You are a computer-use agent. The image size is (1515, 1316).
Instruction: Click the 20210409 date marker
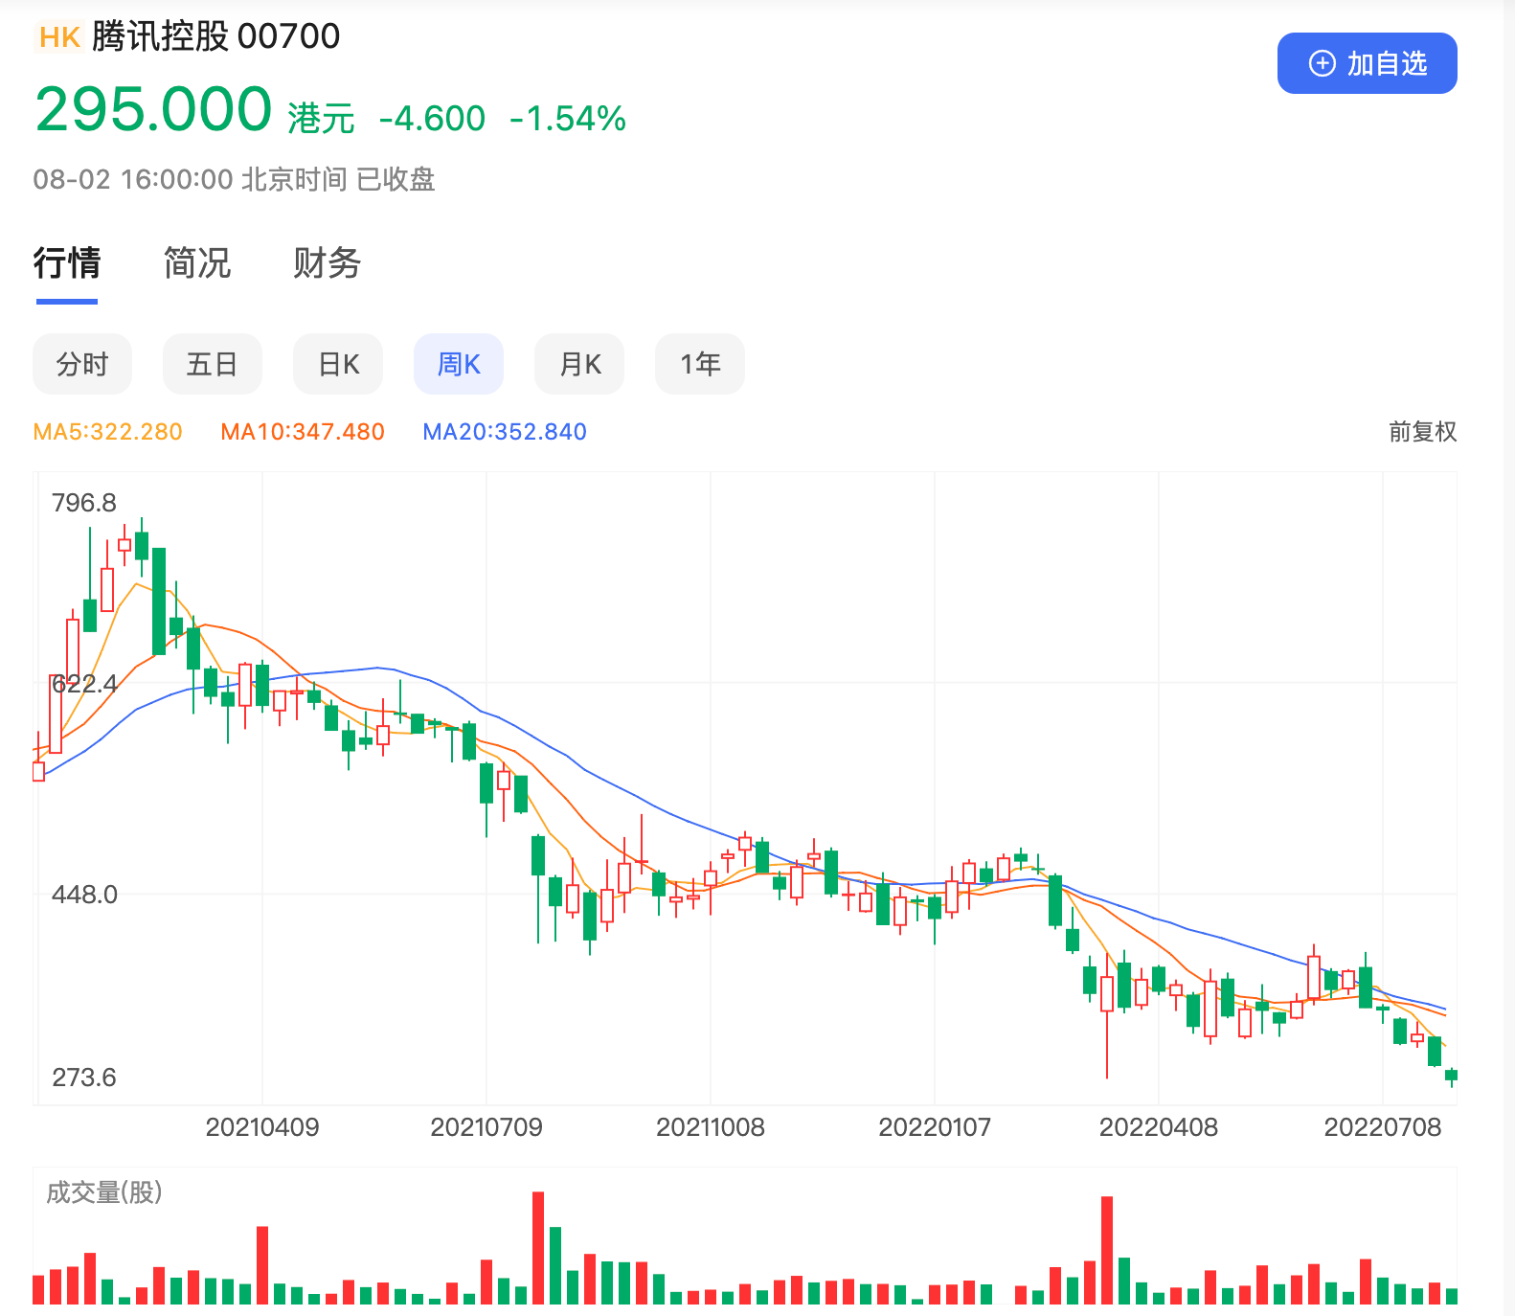(262, 1127)
